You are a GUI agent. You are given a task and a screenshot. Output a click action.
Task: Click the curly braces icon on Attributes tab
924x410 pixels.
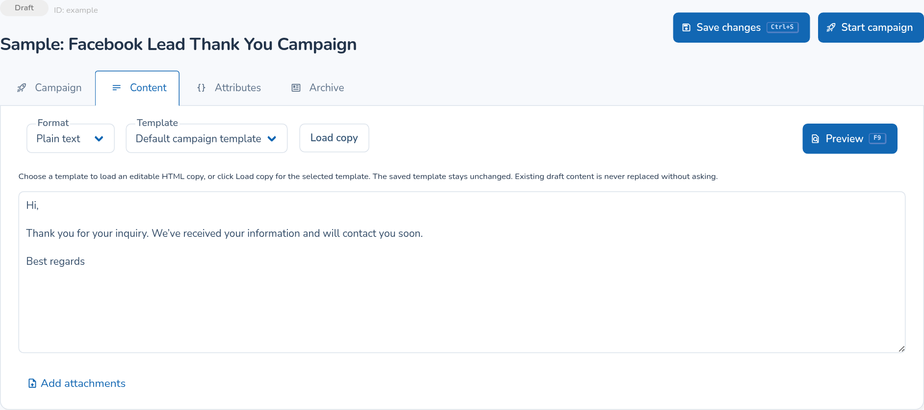click(201, 88)
